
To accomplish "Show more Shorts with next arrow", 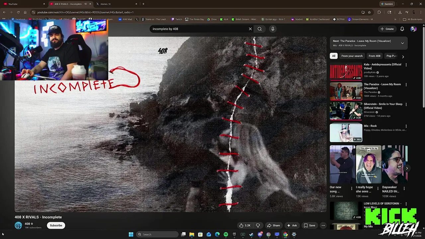I will [407, 168].
